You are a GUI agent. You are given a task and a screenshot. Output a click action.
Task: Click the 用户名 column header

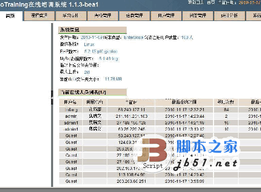(x=70, y=102)
